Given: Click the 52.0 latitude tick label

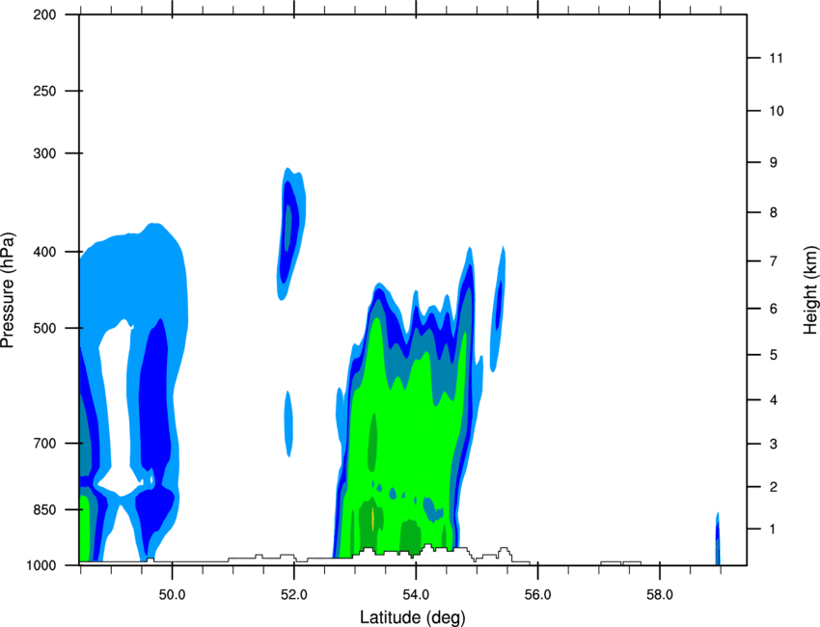Looking at the screenshot, I should pyautogui.click(x=294, y=595).
